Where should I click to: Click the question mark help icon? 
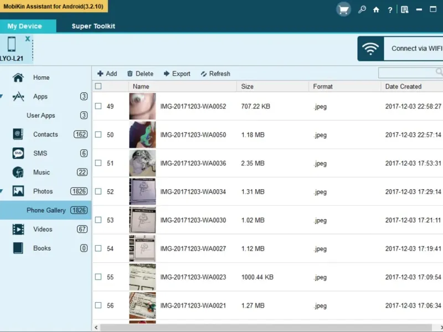390,10
